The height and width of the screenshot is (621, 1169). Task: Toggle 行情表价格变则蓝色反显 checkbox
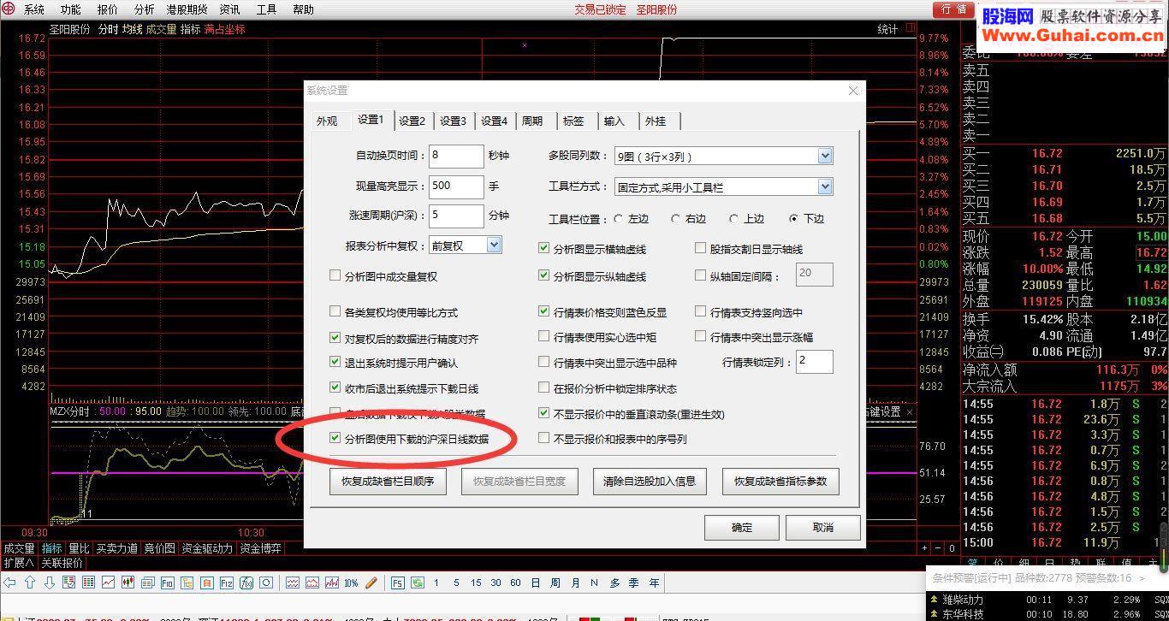click(x=543, y=311)
